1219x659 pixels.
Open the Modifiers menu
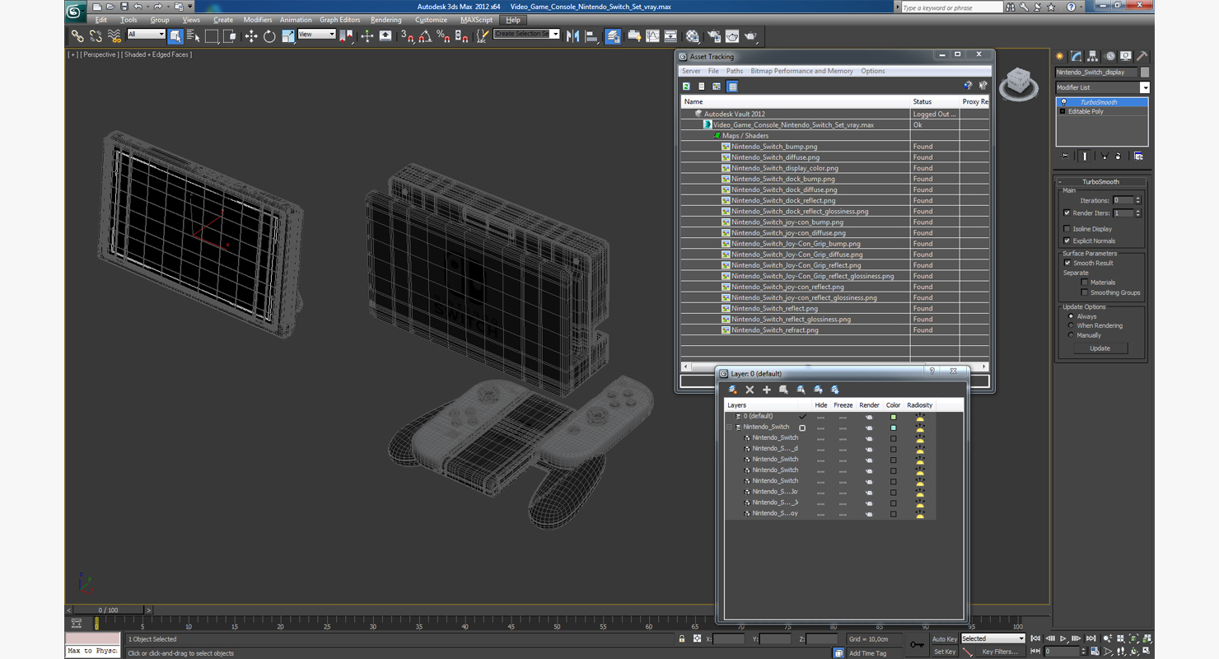[258, 20]
